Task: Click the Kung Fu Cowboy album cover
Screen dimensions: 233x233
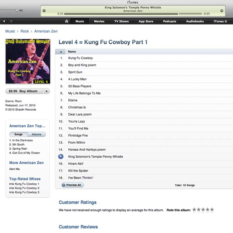Action: click(28, 61)
